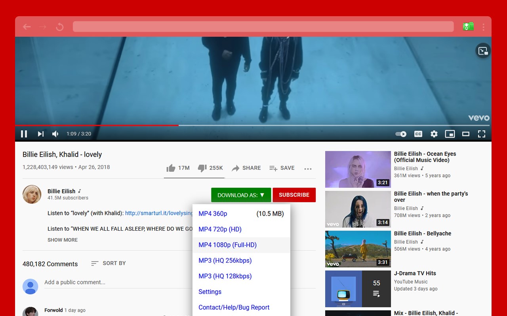Like the video (17M)

pyautogui.click(x=178, y=168)
